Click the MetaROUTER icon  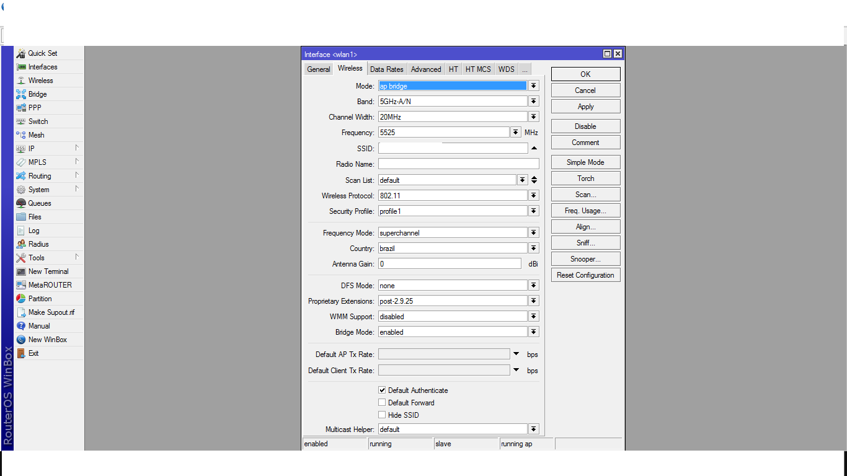pyautogui.click(x=21, y=285)
